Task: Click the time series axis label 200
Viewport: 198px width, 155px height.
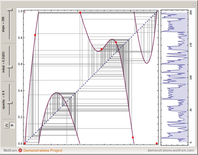Action: coord(191,13)
